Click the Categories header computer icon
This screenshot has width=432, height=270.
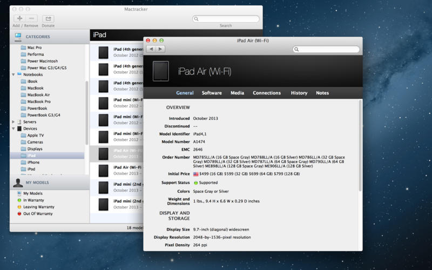(18, 37)
